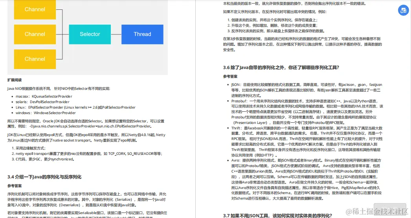Click list item '1. 采用边缘触发方式'
This screenshot has height=218, width=411.
tap(29, 148)
